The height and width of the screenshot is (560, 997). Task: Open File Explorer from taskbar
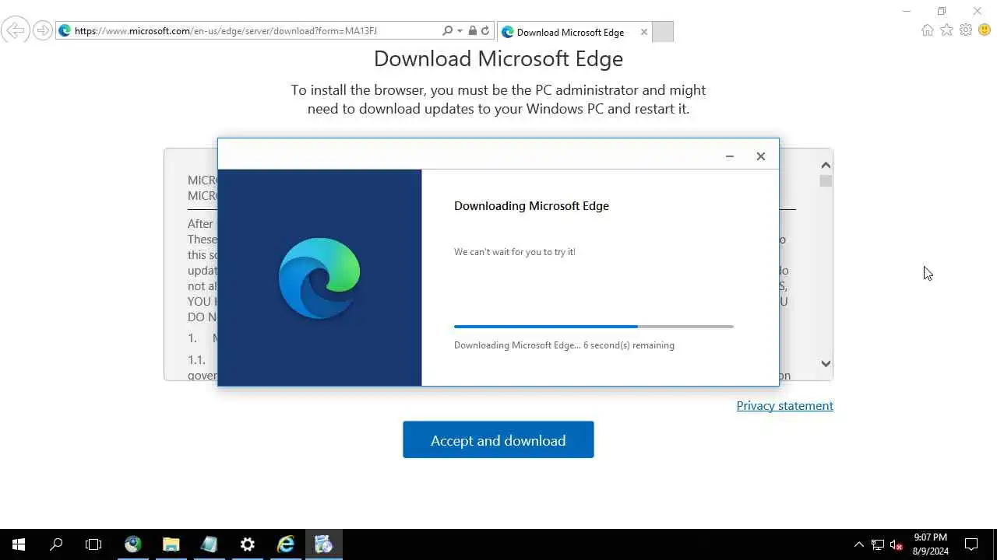(x=171, y=544)
